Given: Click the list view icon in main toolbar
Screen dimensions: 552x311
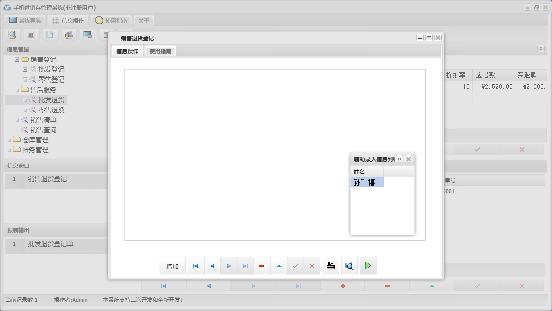Looking at the screenshot, I should tap(31, 35).
